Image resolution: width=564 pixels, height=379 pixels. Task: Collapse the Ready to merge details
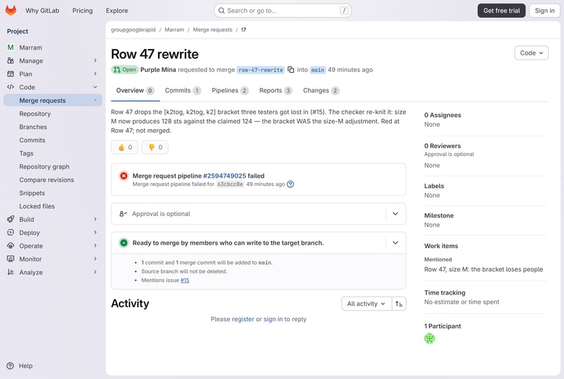395,243
